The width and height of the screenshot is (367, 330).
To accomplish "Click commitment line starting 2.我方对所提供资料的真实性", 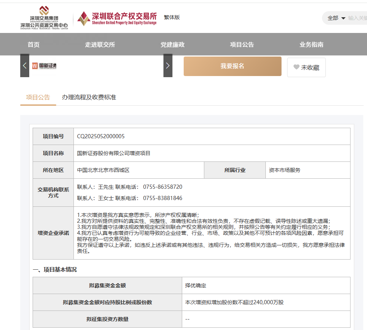I will click(204, 221).
